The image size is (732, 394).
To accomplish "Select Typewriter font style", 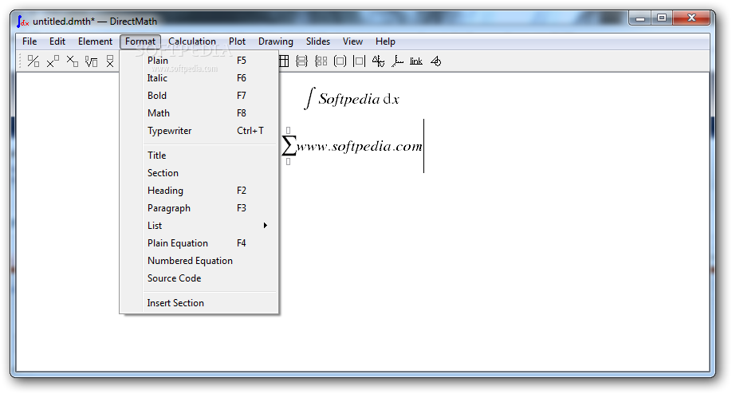I will pyautogui.click(x=199, y=131).
